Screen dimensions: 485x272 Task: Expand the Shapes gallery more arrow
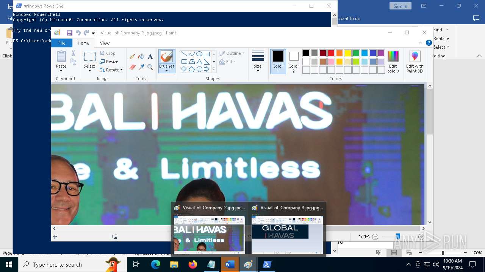point(214,69)
